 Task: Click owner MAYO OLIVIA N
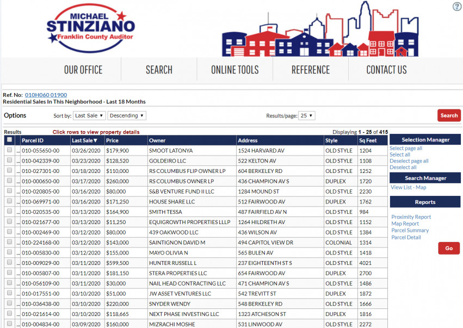pyautogui.click(x=168, y=253)
